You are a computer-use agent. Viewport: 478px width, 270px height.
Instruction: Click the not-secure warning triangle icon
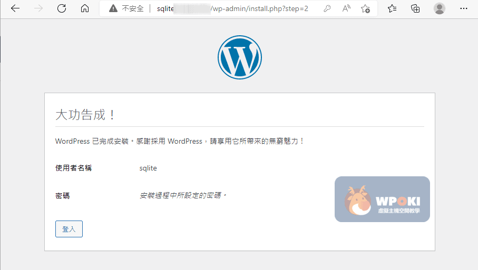point(113,8)
